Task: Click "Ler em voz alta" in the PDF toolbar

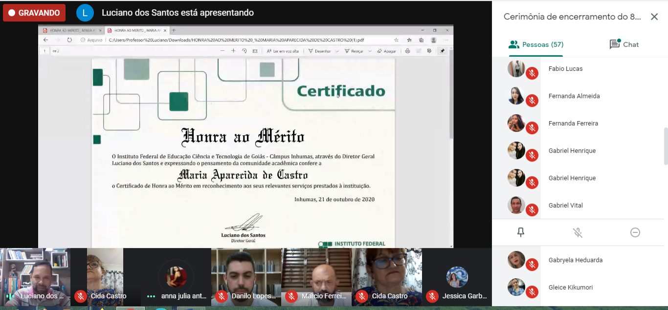Action: coord(283,51)
